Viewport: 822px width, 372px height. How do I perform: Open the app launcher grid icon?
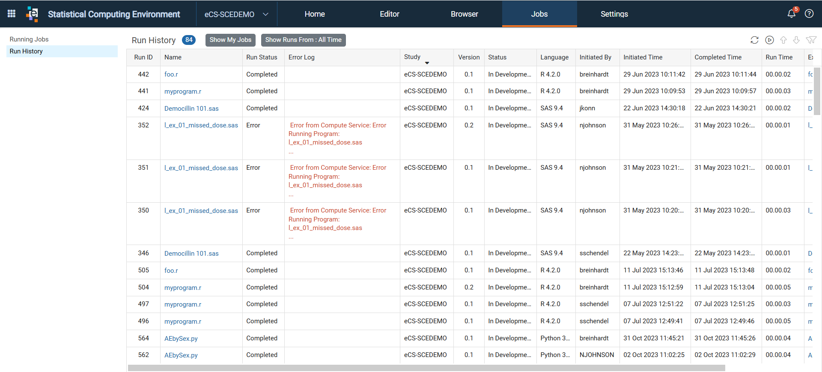(12, 14)
